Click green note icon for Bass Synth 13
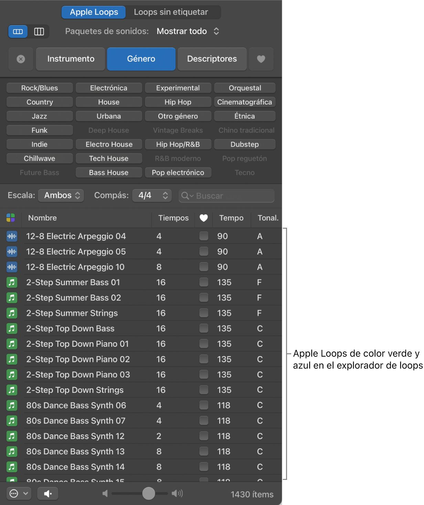424x505 pixels. pos(12,451)
